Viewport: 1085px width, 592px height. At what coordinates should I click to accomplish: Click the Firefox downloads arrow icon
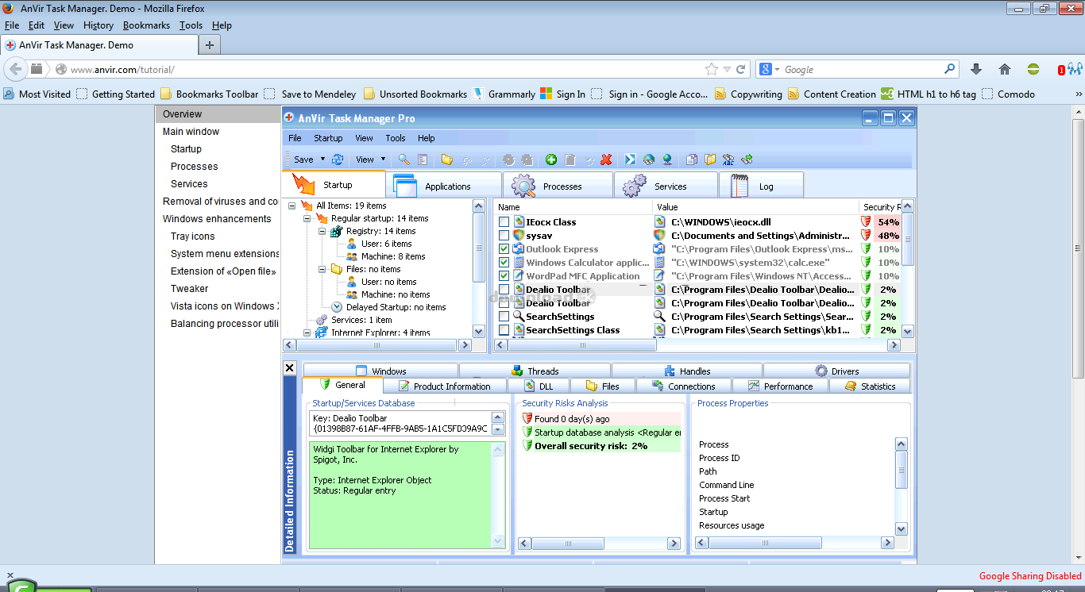[976, 70]
